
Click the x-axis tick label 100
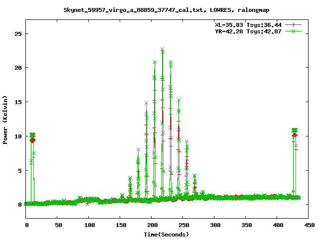tap(90, 225)
